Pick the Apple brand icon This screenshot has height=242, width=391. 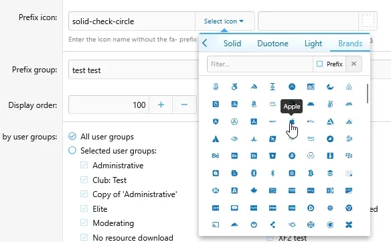click(x=292, y=121)
